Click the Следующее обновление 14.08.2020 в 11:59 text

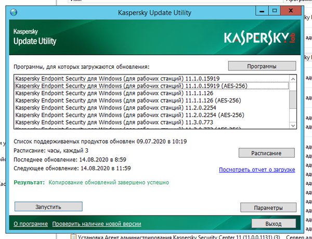pos(72,168)
